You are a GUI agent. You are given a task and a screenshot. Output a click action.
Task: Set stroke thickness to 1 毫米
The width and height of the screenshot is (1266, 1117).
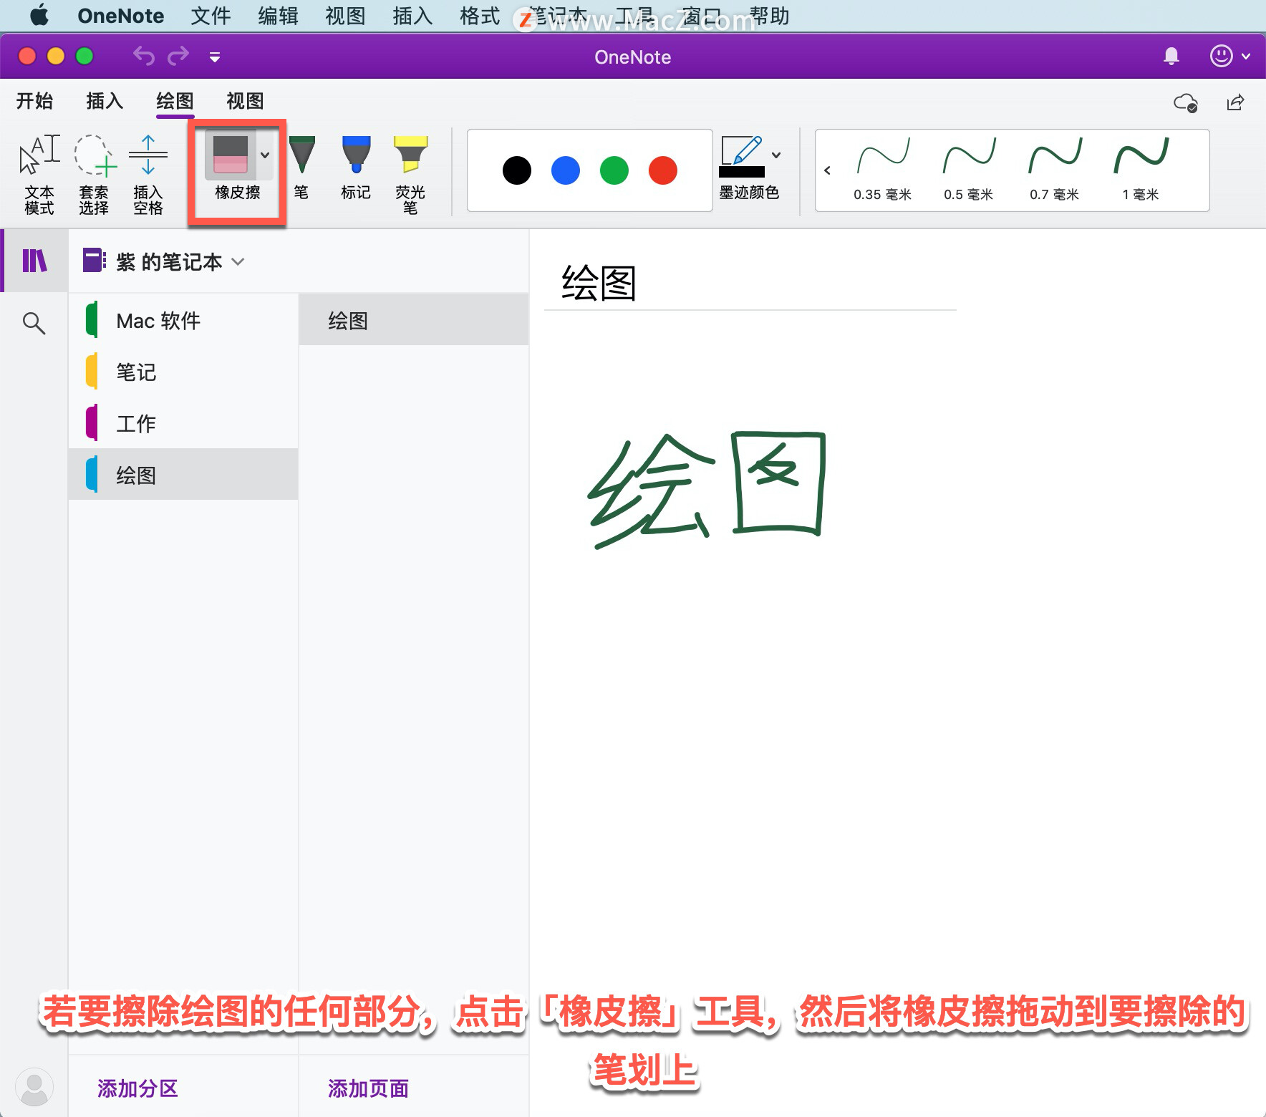pos(1141,170)
